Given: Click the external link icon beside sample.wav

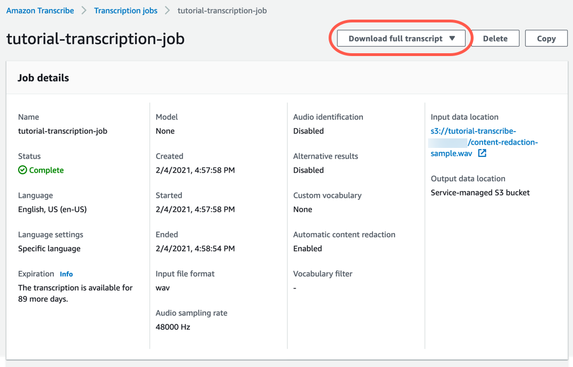Looking at the screenshot, I should (483, 154).
